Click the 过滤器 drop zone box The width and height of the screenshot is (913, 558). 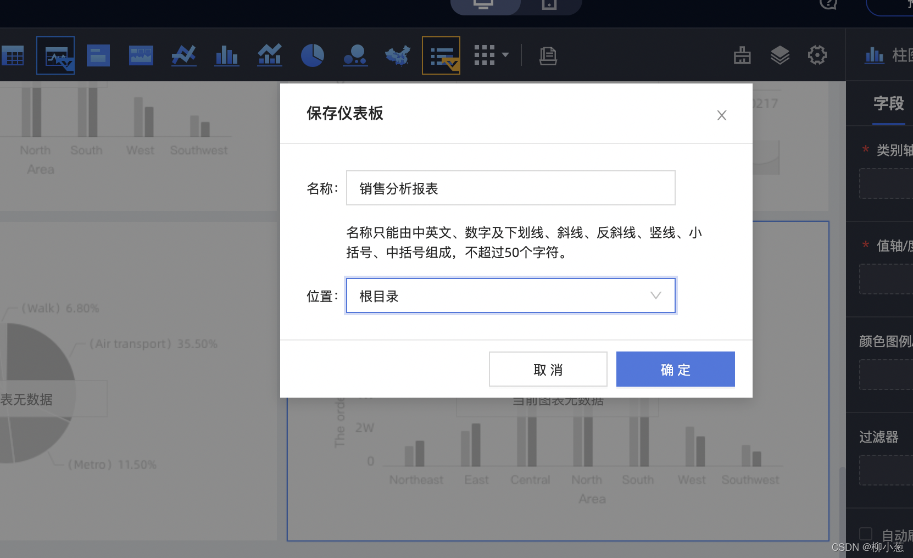point(886,470)
